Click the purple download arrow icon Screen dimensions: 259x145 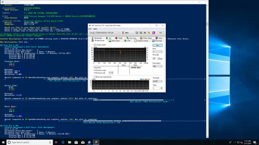click(154, 33)
